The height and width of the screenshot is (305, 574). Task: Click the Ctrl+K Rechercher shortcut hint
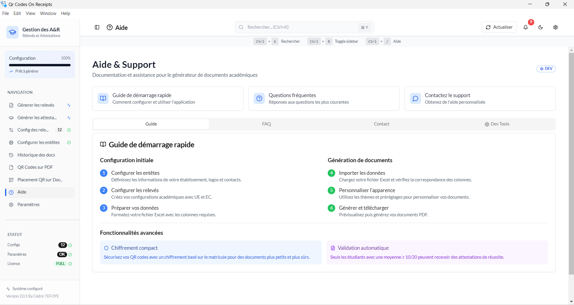click(277, 42)
